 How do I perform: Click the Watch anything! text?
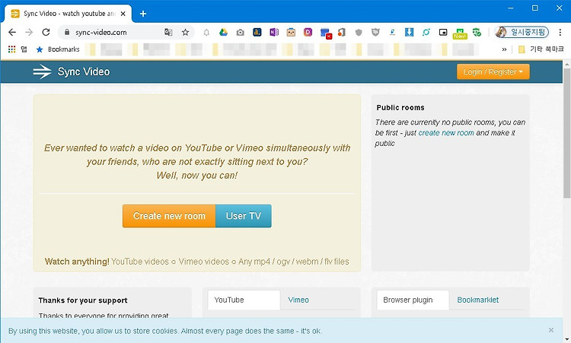click(x=77, y=262)
